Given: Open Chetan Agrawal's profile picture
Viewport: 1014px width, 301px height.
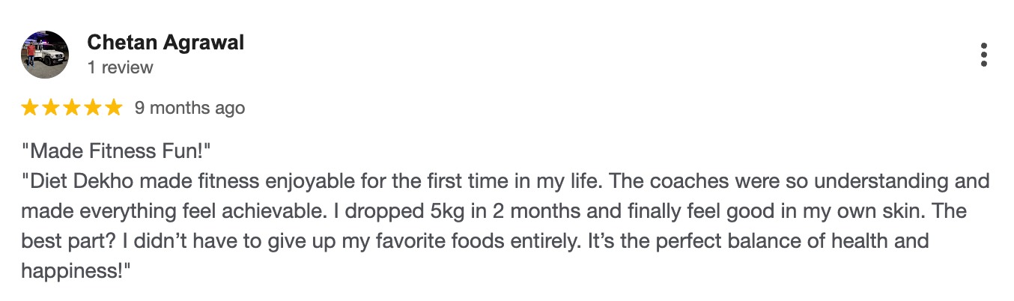Looking at the screenshot, I should point(45,55).
